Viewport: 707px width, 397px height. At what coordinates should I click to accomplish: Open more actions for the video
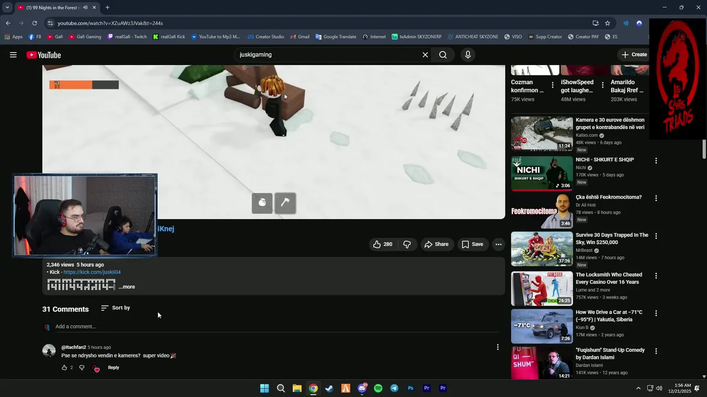[498, 244]
